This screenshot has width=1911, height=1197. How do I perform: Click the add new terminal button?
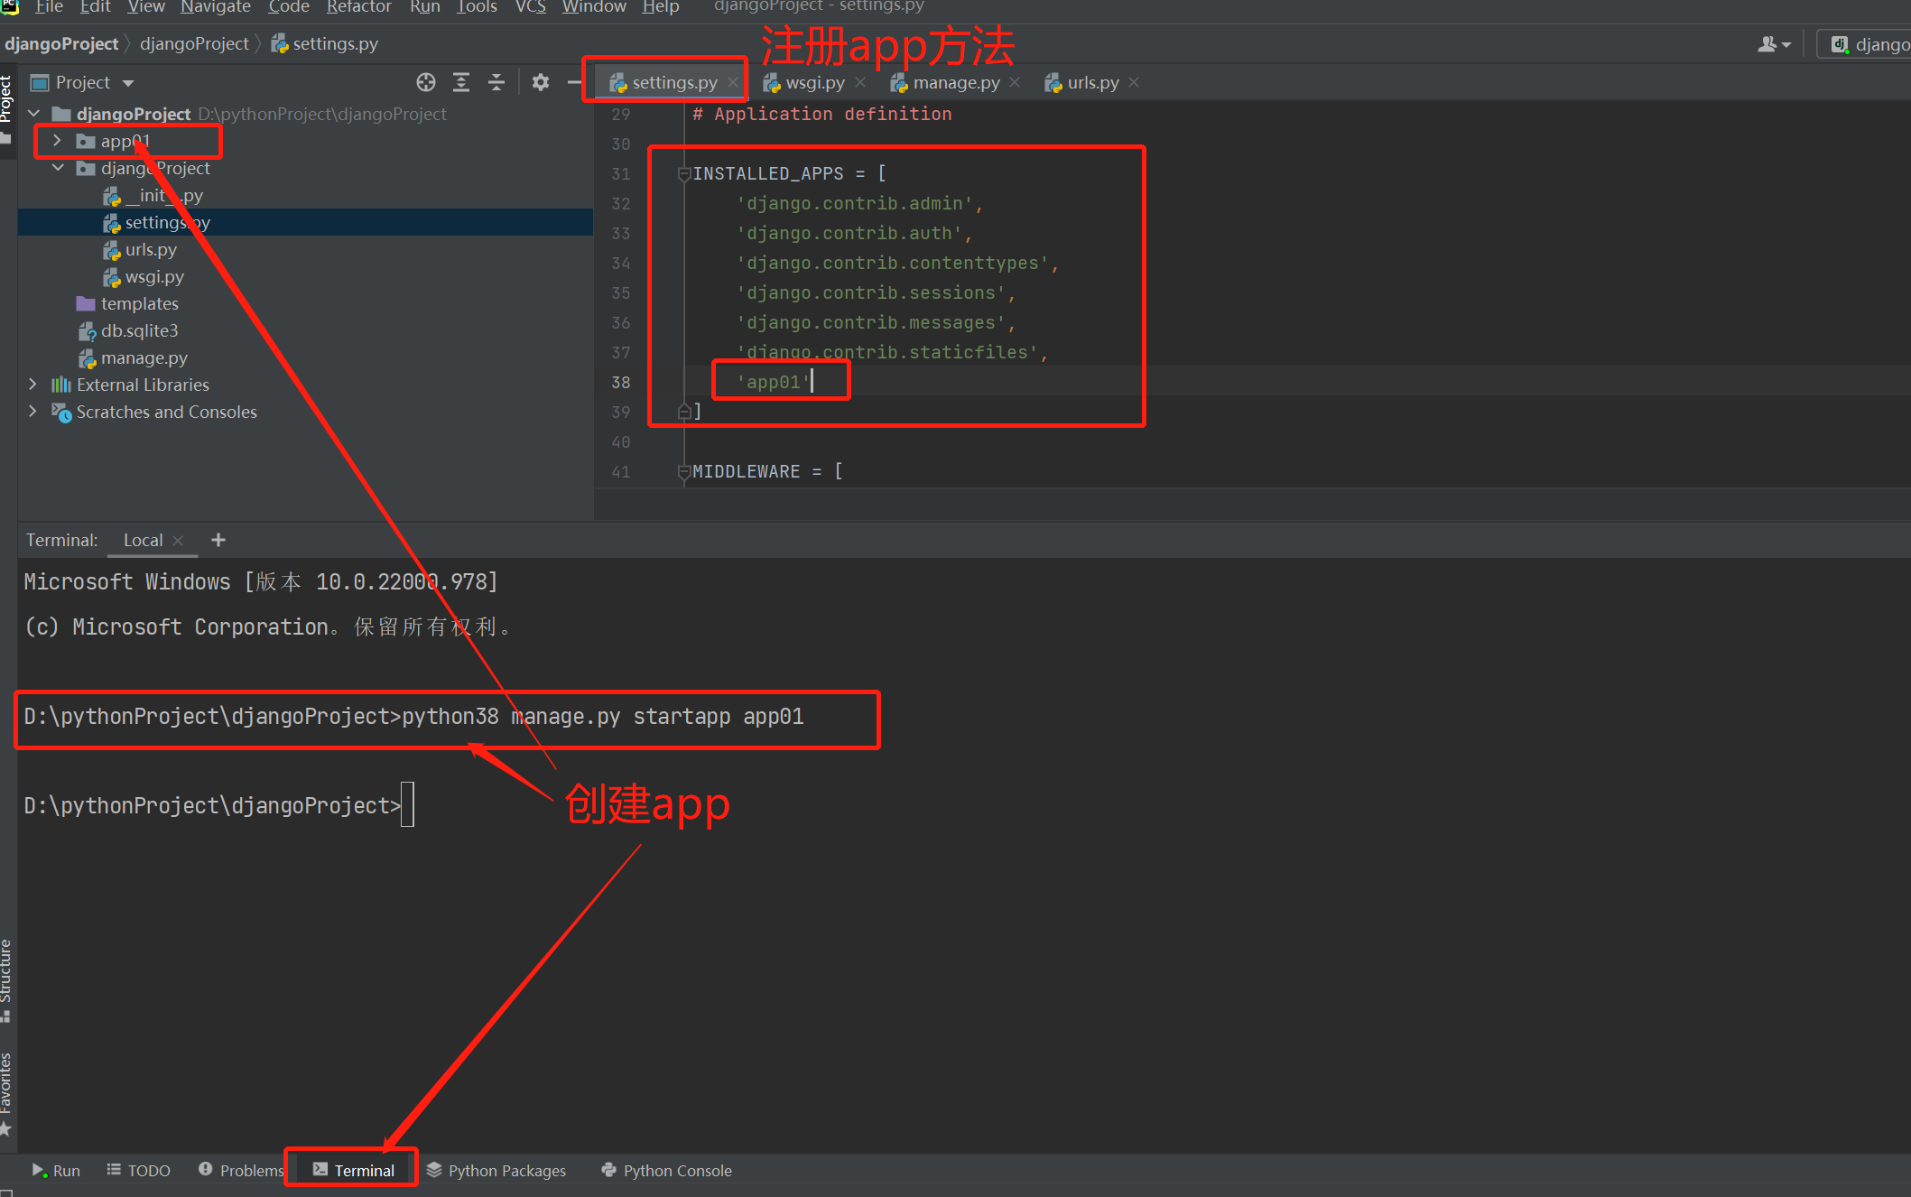tap(217, 541)
